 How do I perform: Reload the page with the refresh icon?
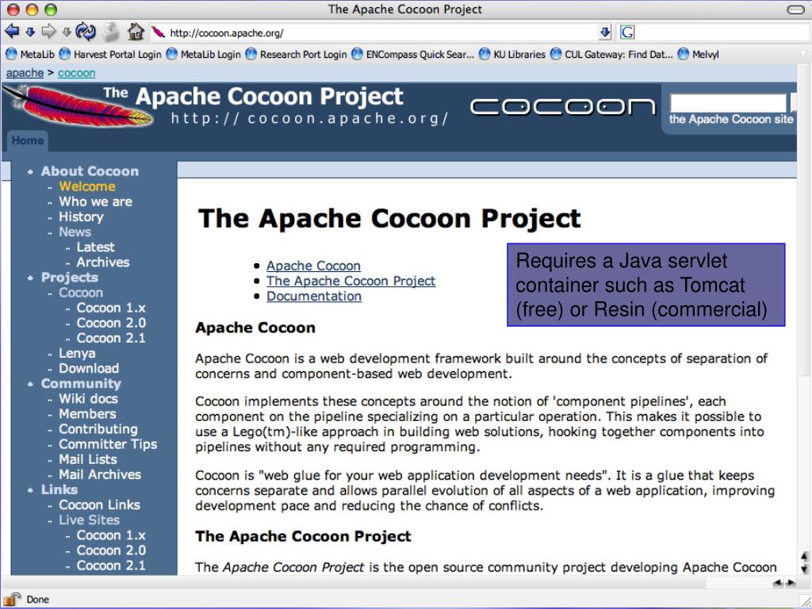[x=86, y=32]
